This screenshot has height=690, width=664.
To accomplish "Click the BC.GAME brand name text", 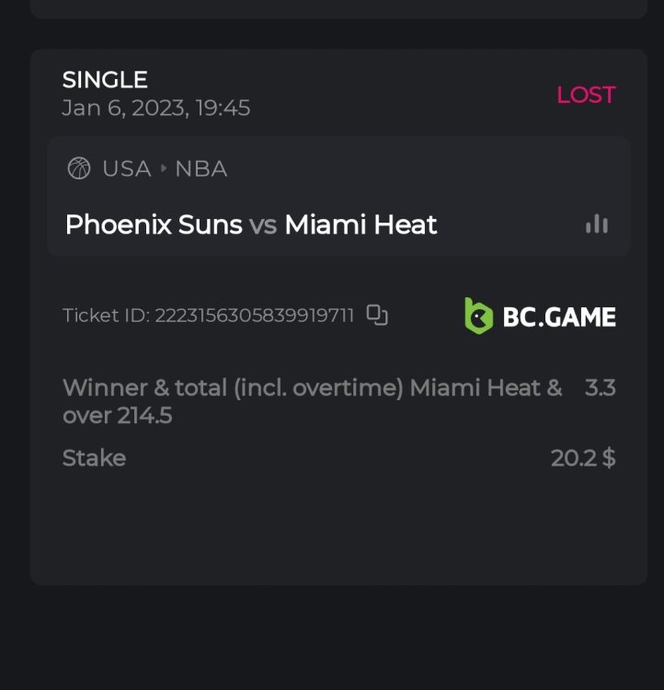I will [558, 316].
